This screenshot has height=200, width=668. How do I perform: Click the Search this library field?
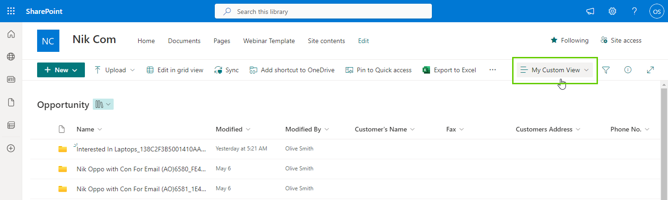(x=323, y=12)
